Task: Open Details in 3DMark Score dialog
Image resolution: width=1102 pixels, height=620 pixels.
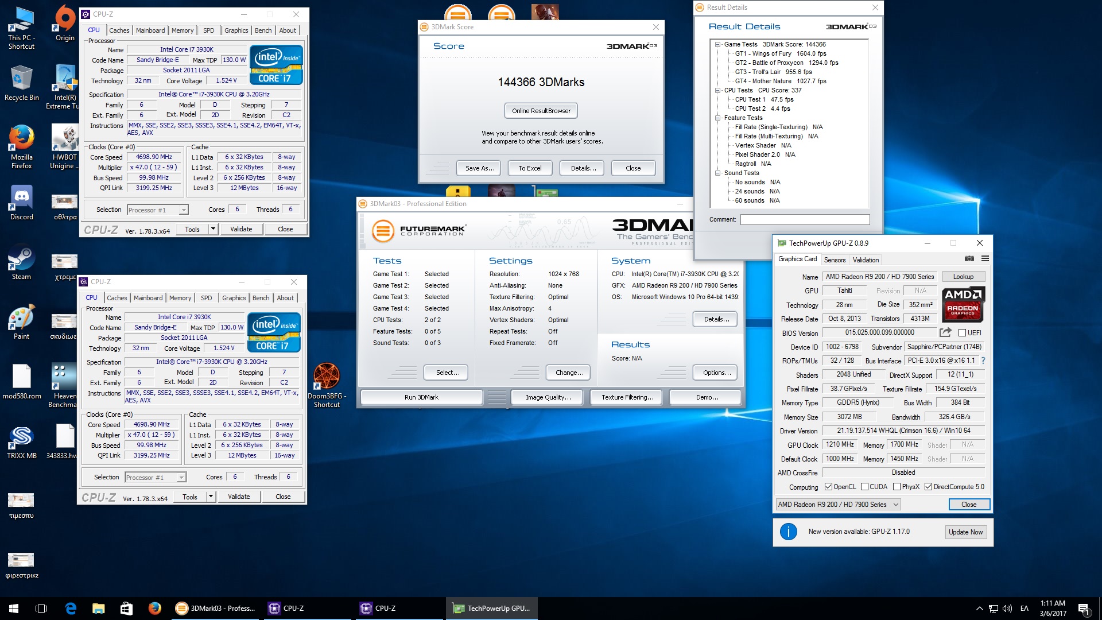Action: click(x=583, y=168)
